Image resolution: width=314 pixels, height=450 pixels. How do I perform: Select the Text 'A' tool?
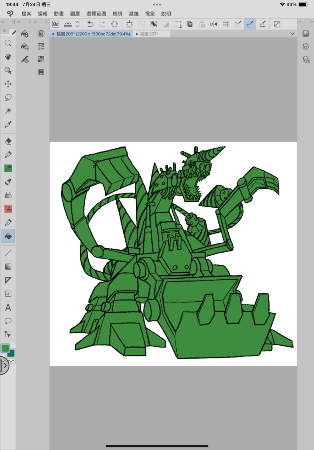[x=8, y=308]
